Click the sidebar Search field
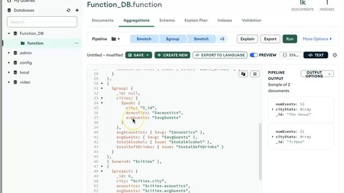The image size is (344, 193). click(42, 22)
